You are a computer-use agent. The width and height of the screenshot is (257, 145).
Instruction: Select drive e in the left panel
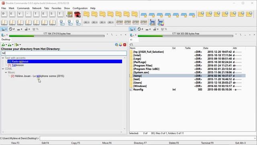coord(20,29)
